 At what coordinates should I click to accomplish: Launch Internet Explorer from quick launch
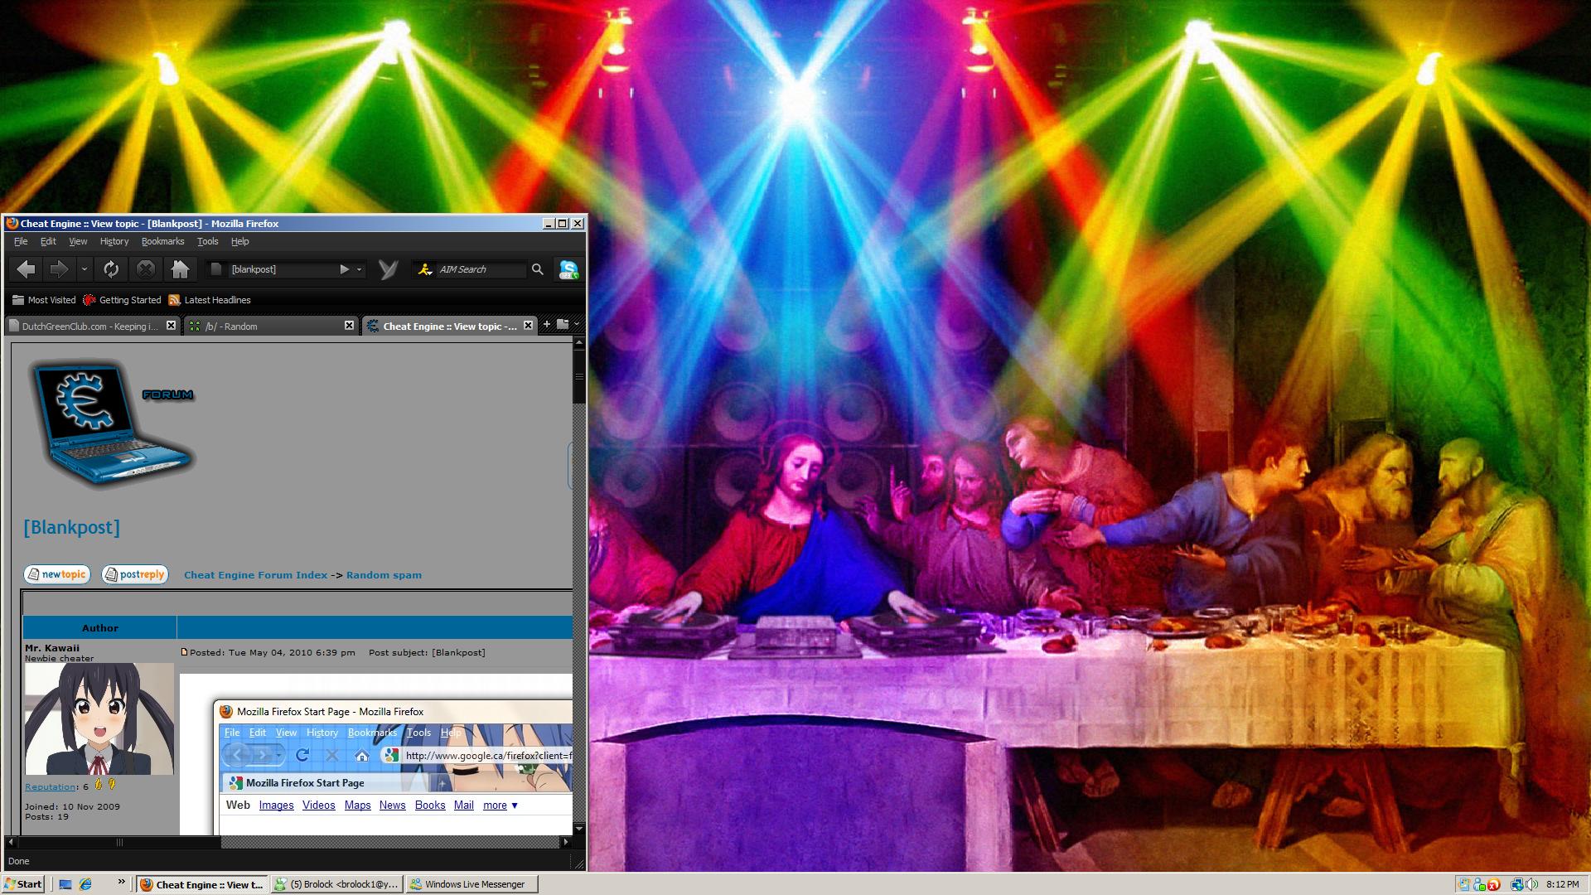(x=85, y=884)
